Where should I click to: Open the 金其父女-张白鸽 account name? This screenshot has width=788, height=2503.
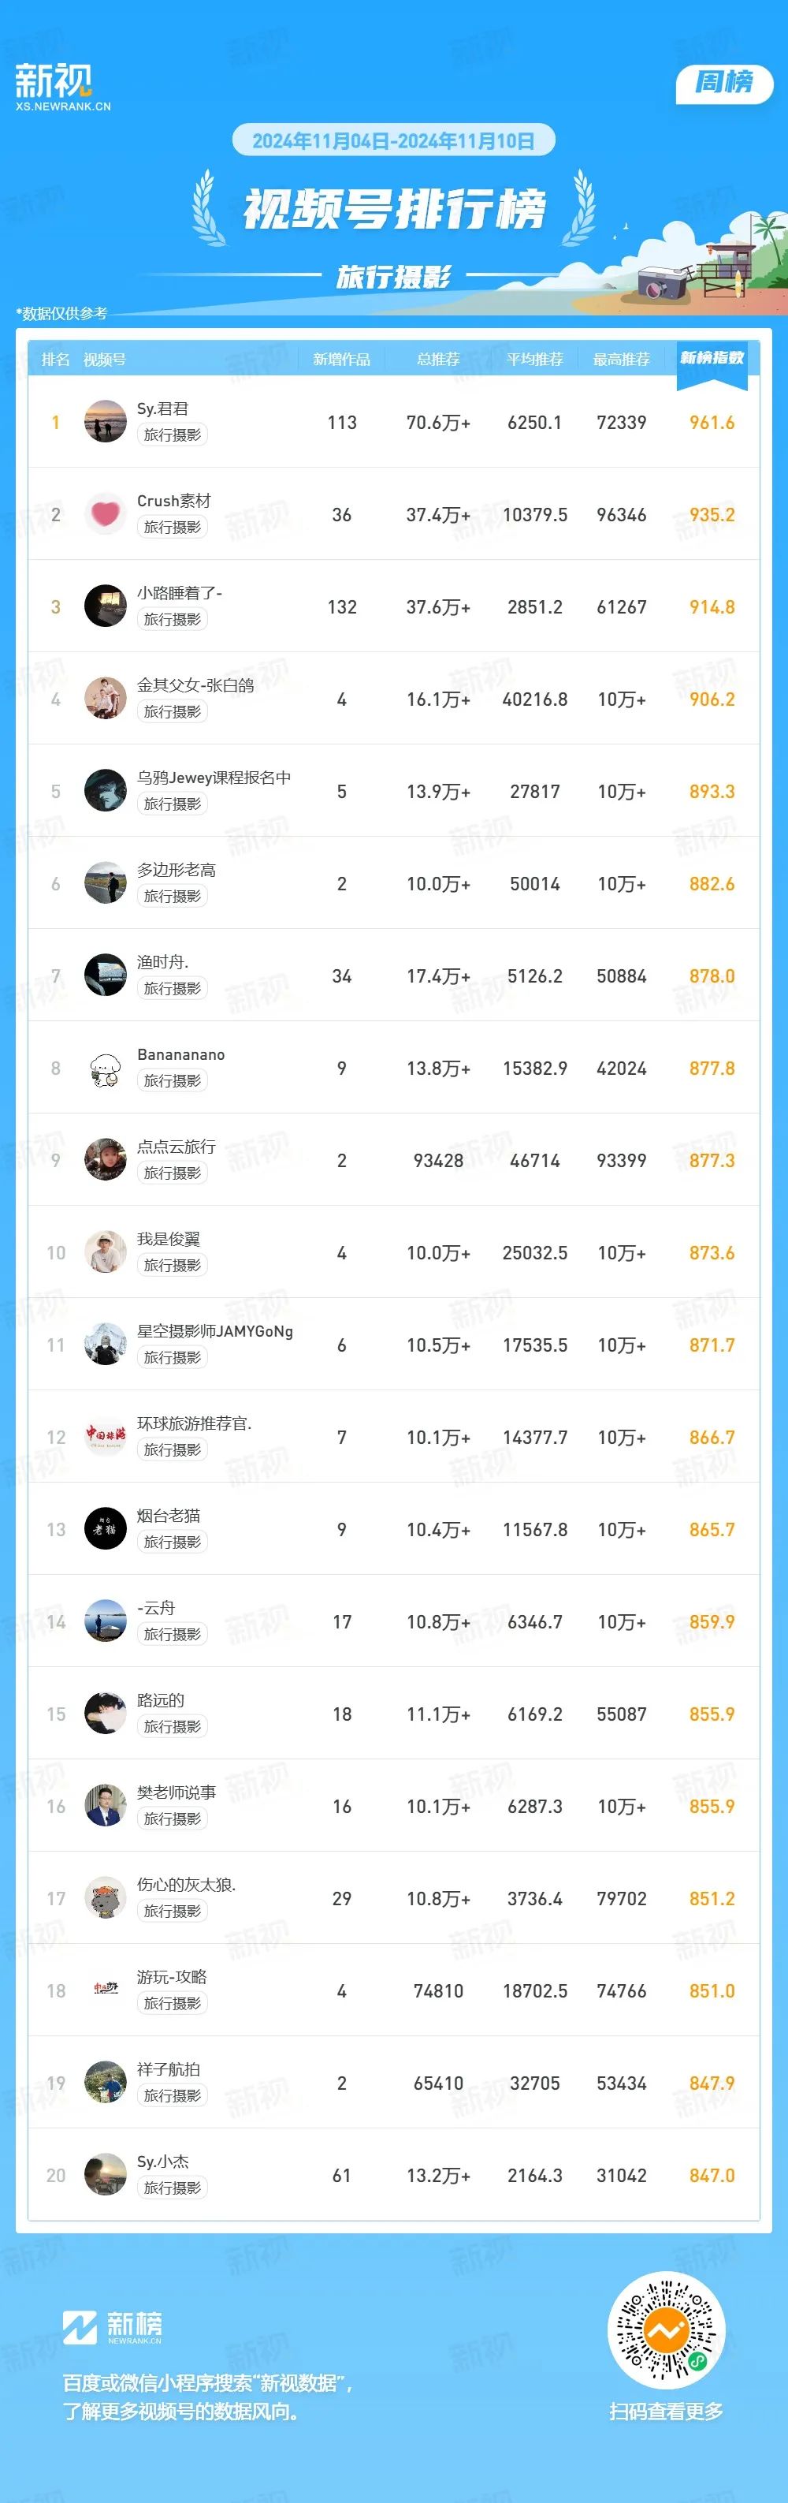pyautogui.click(x=195, y=685)
